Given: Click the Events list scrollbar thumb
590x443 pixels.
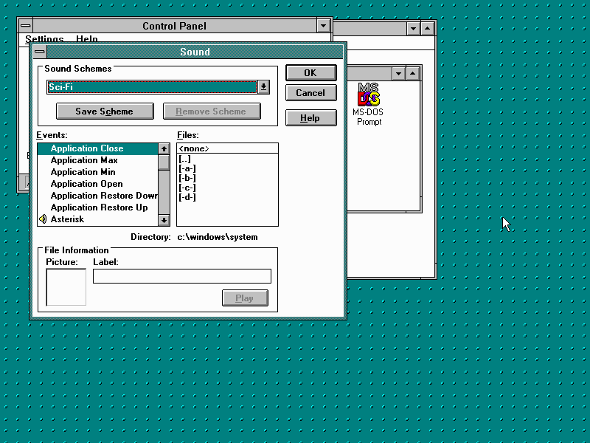Looking at the screenshot, I should click(x=164, y=162).
